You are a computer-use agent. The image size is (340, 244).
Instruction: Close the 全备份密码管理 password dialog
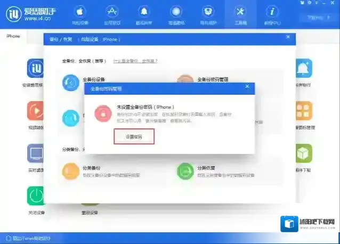point(247,86)
